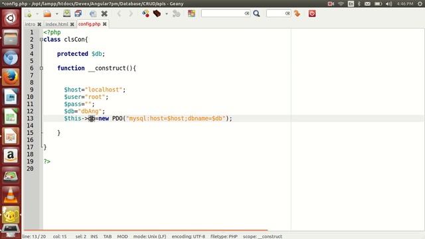Screen dimensions: 425x239
Task: Save all open files
Action: (x=78, y=13)
